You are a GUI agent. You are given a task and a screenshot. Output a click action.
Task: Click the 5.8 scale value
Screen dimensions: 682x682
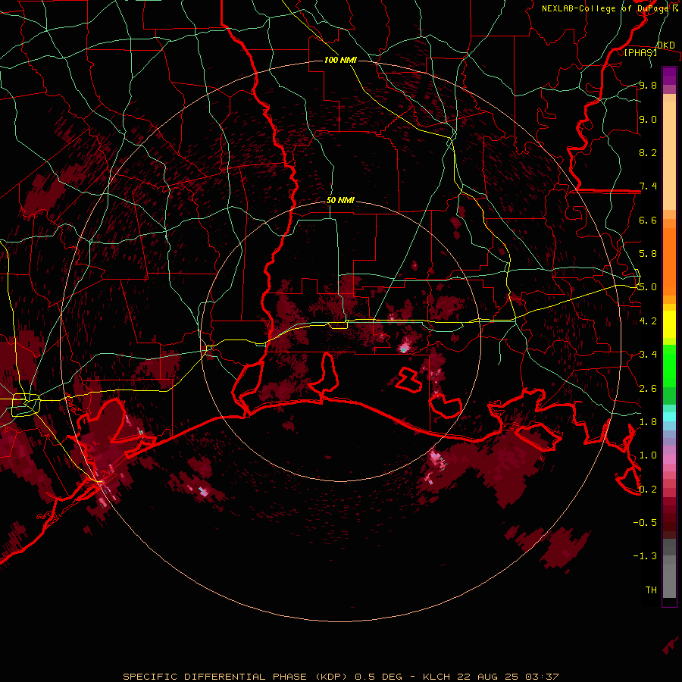pyautogui.click(x=648, y=254)
